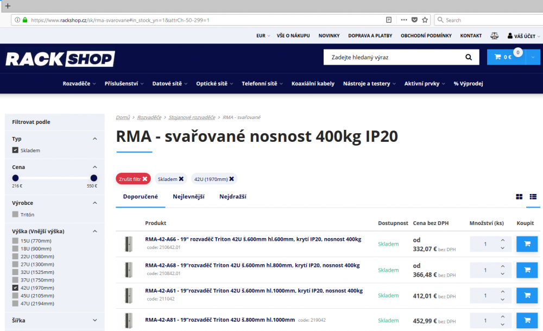Click the RackShop logo
This screenshot has height=331, width=543.
[60, 59]
